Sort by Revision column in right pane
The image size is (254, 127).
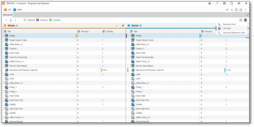pos(208,32)
